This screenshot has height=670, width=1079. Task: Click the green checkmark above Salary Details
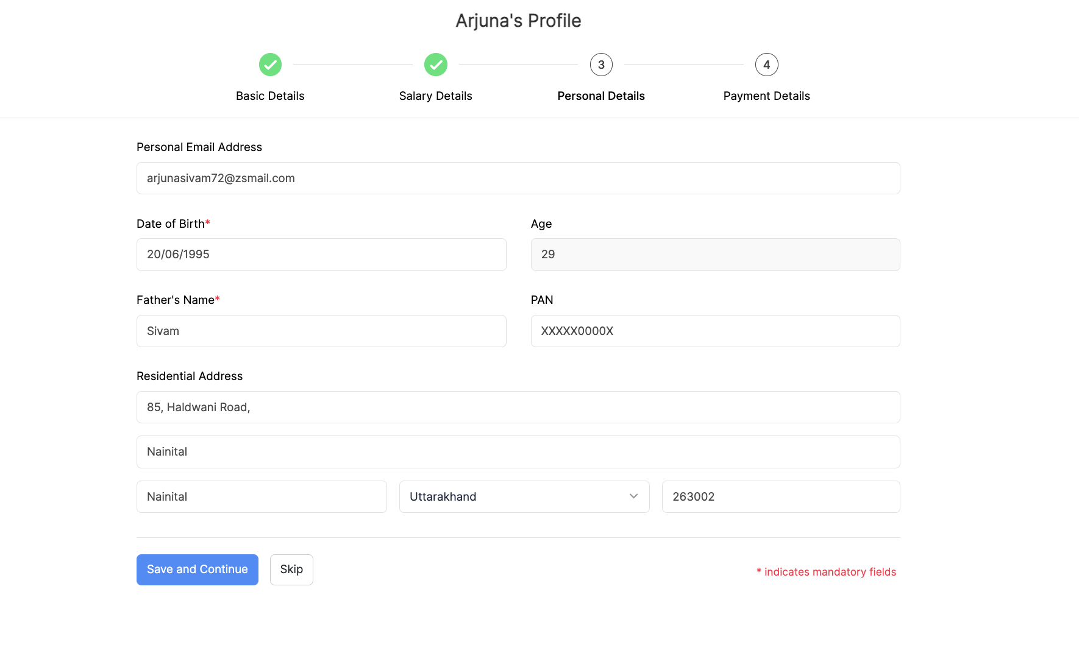435,65
